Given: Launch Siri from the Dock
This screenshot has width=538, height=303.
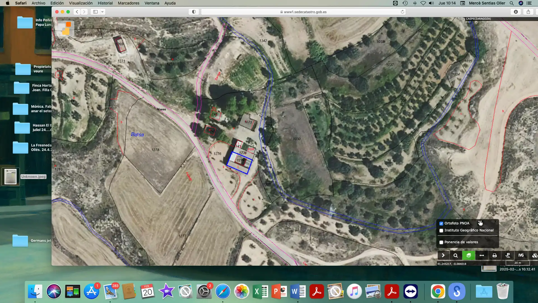Looking at the screenshot, I should pos(54,291).
